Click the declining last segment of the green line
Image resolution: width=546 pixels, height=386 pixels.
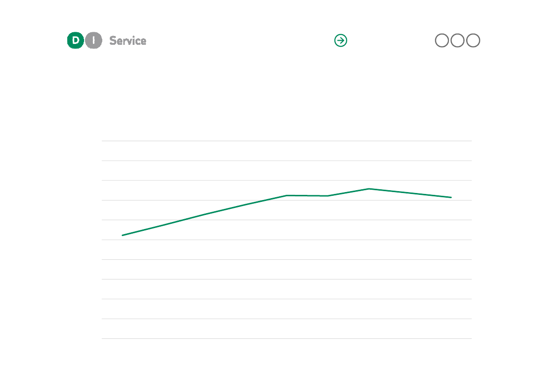(x=410, y=193)
